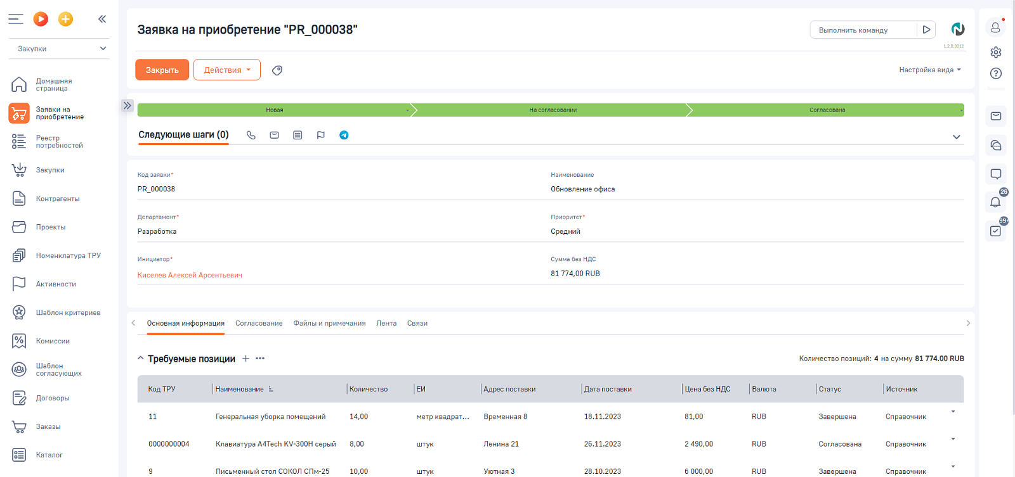
Task: Open feed message panel in right sidebar
Action: point(996,174)
